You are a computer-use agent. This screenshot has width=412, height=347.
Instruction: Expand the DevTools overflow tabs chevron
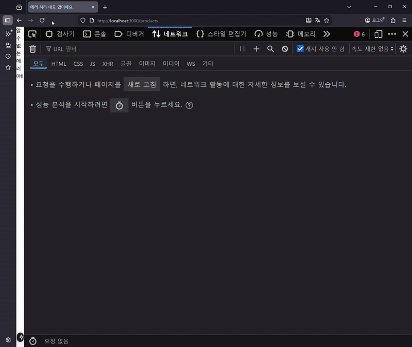pos(327,34)
